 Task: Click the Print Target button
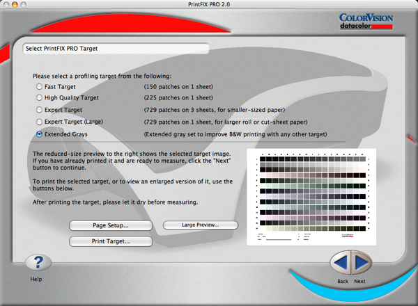(x=111, y=241)
